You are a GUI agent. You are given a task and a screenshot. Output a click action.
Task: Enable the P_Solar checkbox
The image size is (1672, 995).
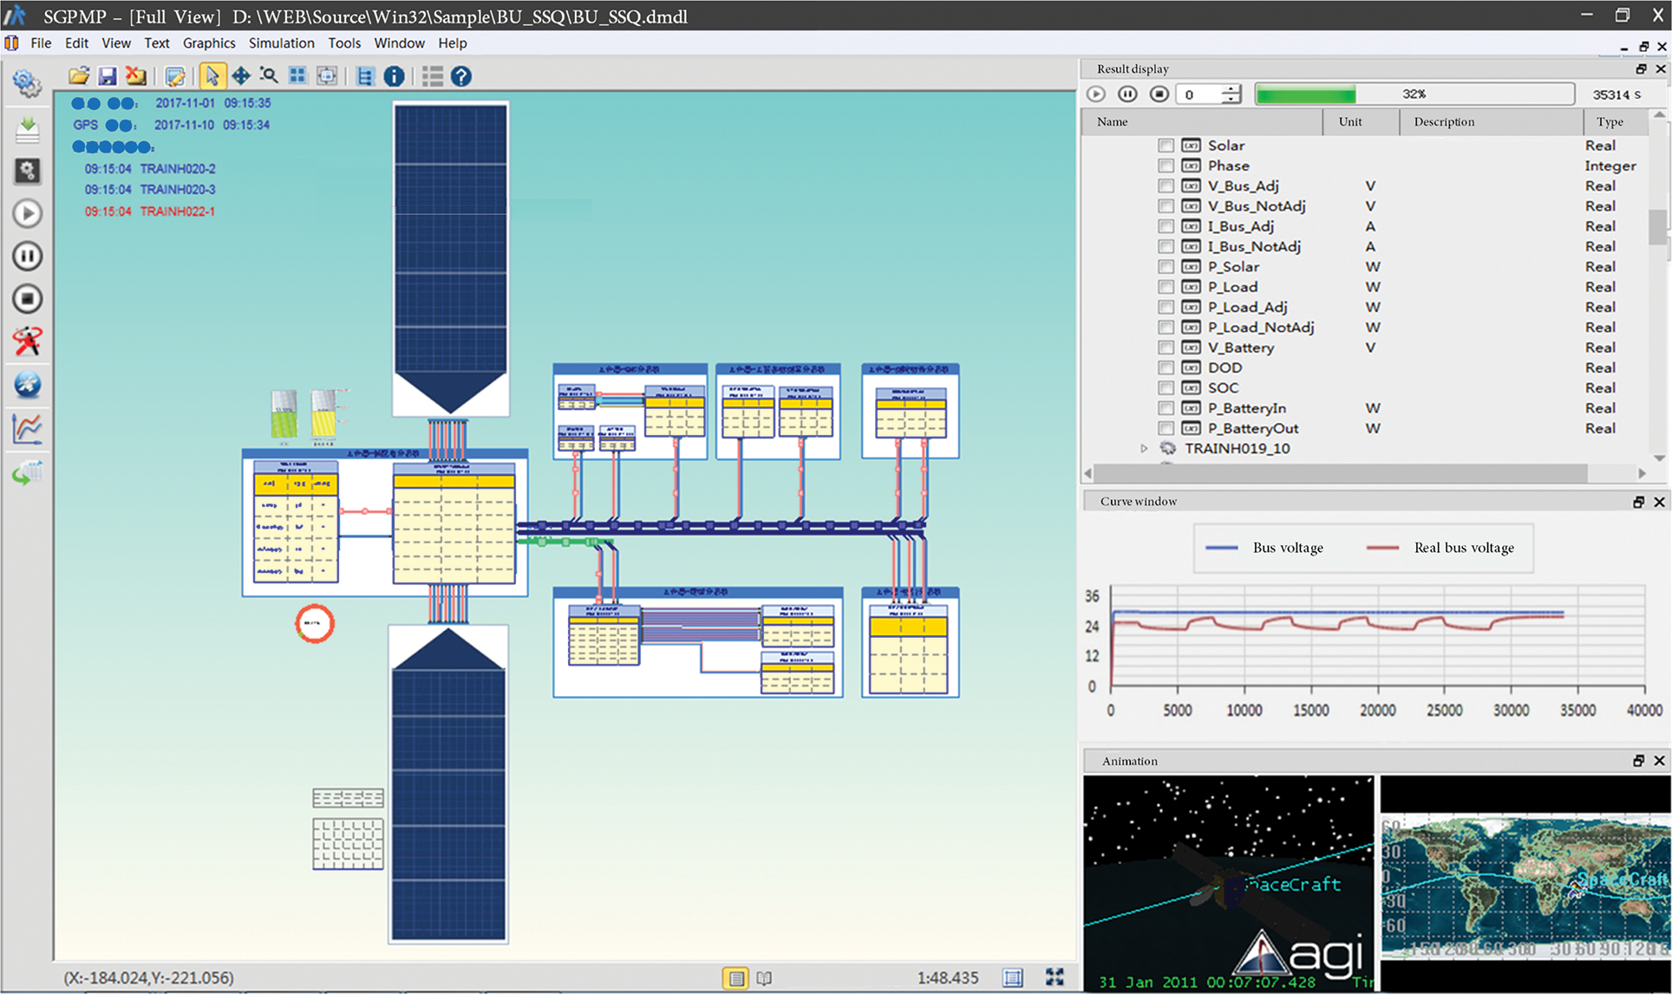(x=1166, y=267)
